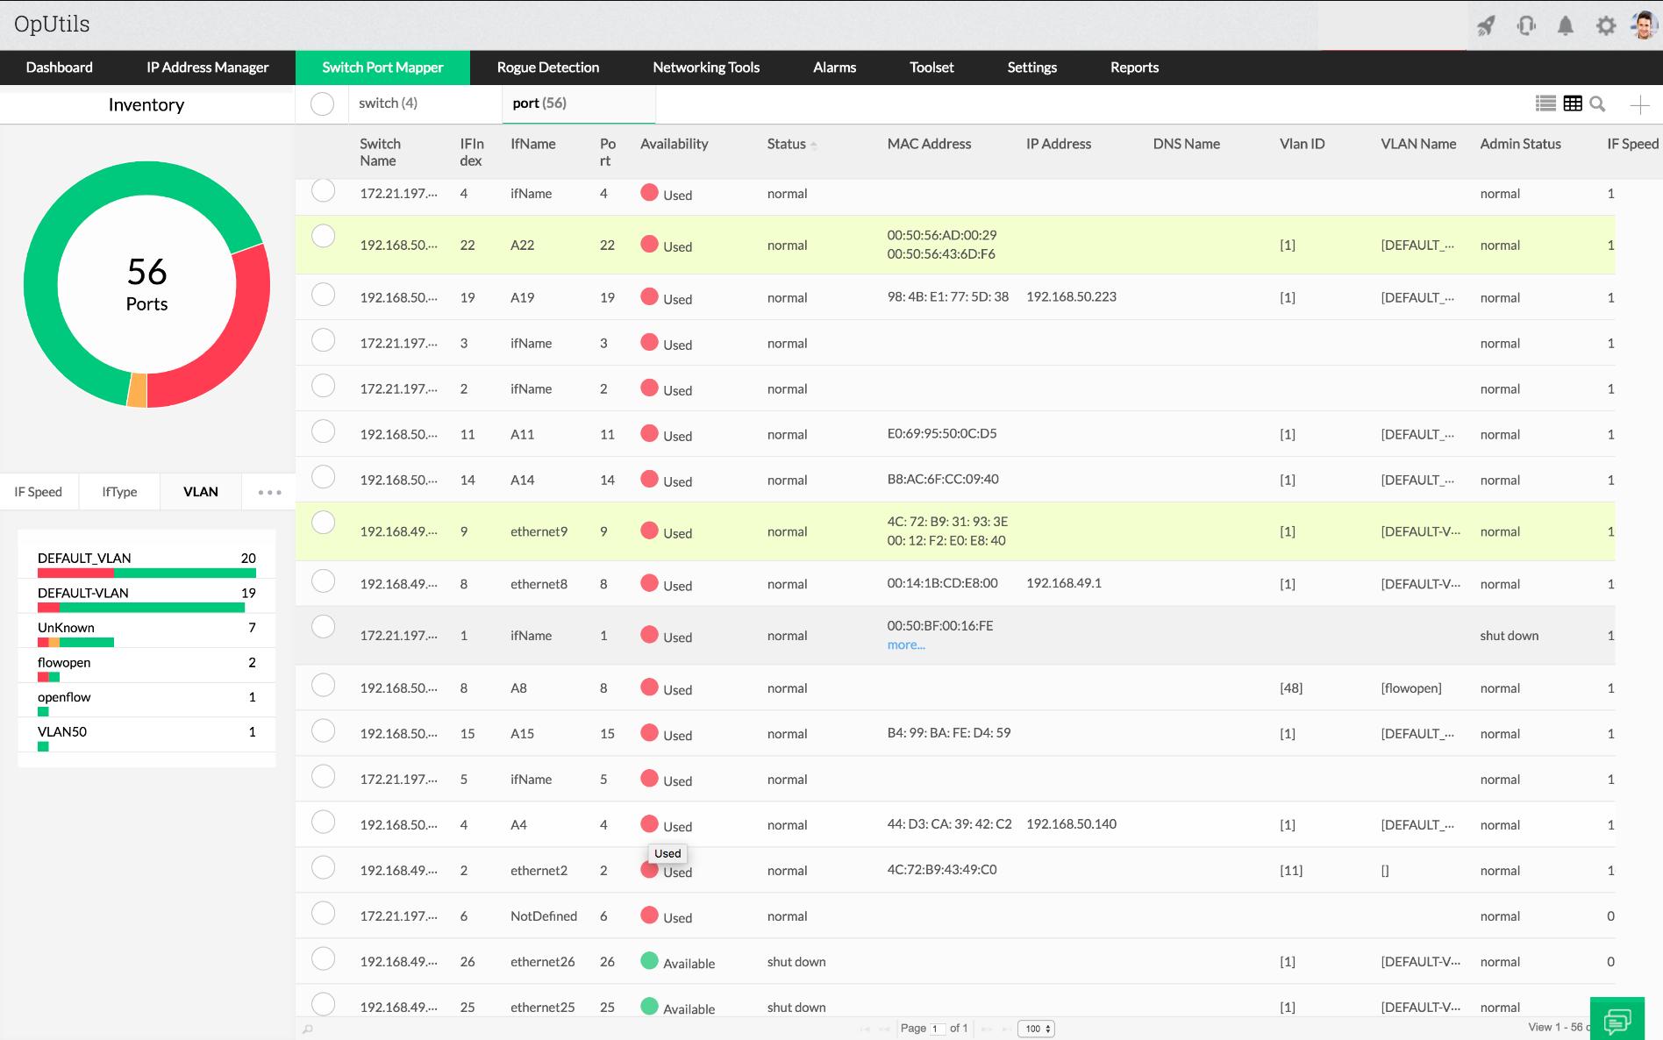Open the Rogue Detection menu
Image resolution: width=1663 pixels, height=1040 pixels.
pyautogui.click(x=547, y=68)
